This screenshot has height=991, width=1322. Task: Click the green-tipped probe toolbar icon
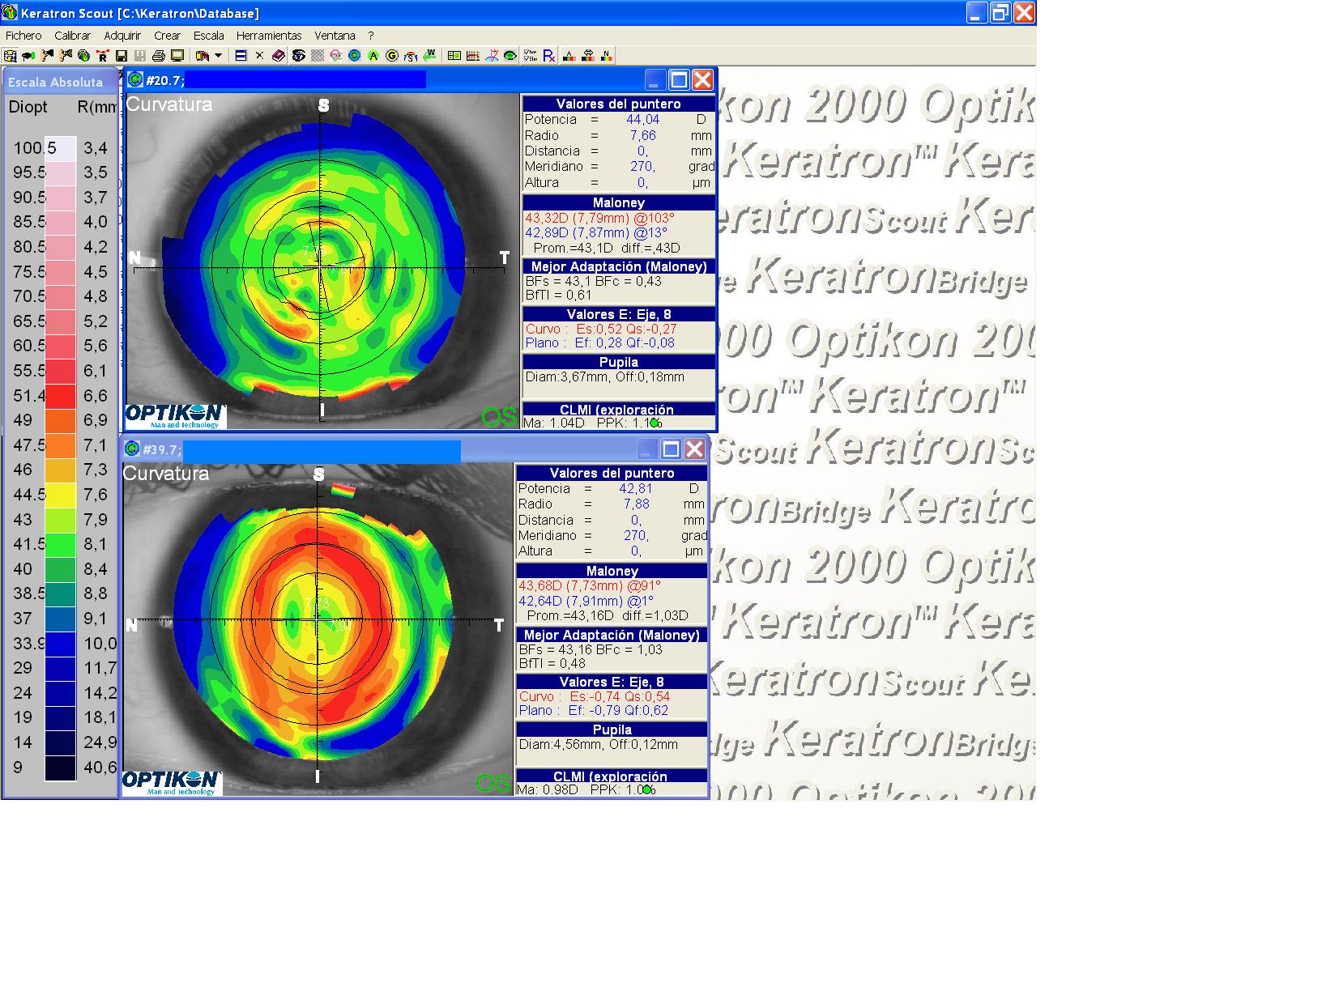(28, 56)
